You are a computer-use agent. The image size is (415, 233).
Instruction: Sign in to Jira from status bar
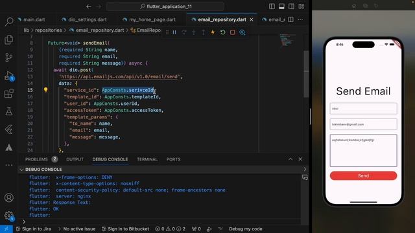[x=34, y=228]
